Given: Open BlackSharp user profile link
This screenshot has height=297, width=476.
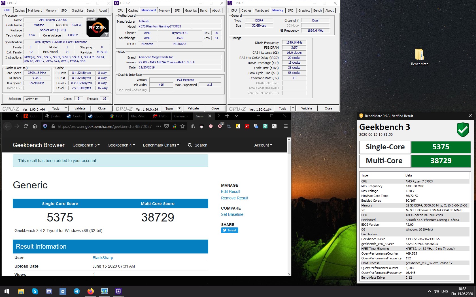Looking at the screenshot, I should 103,258.
